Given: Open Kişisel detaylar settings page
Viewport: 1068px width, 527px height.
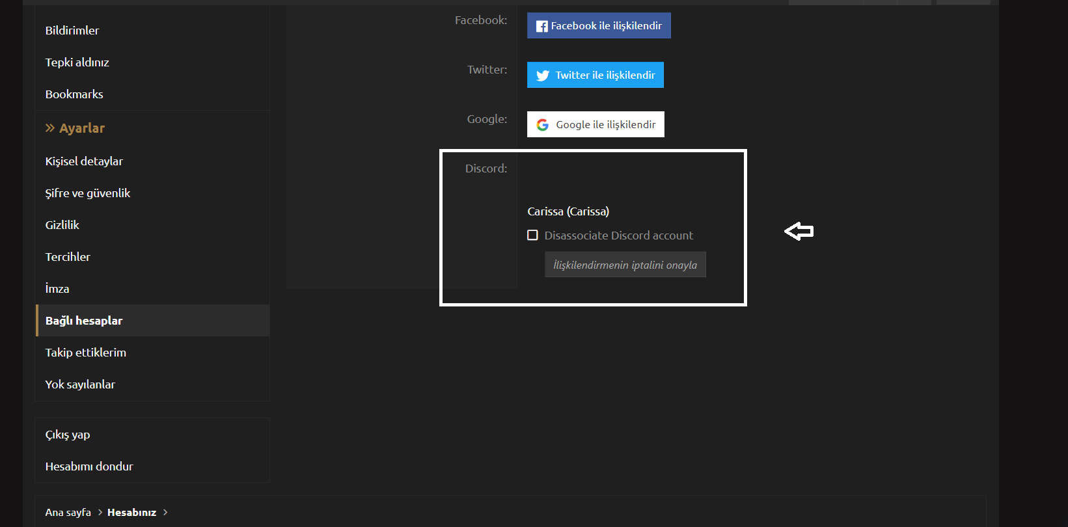Looking at the screenshot, I should click(84, 161).
